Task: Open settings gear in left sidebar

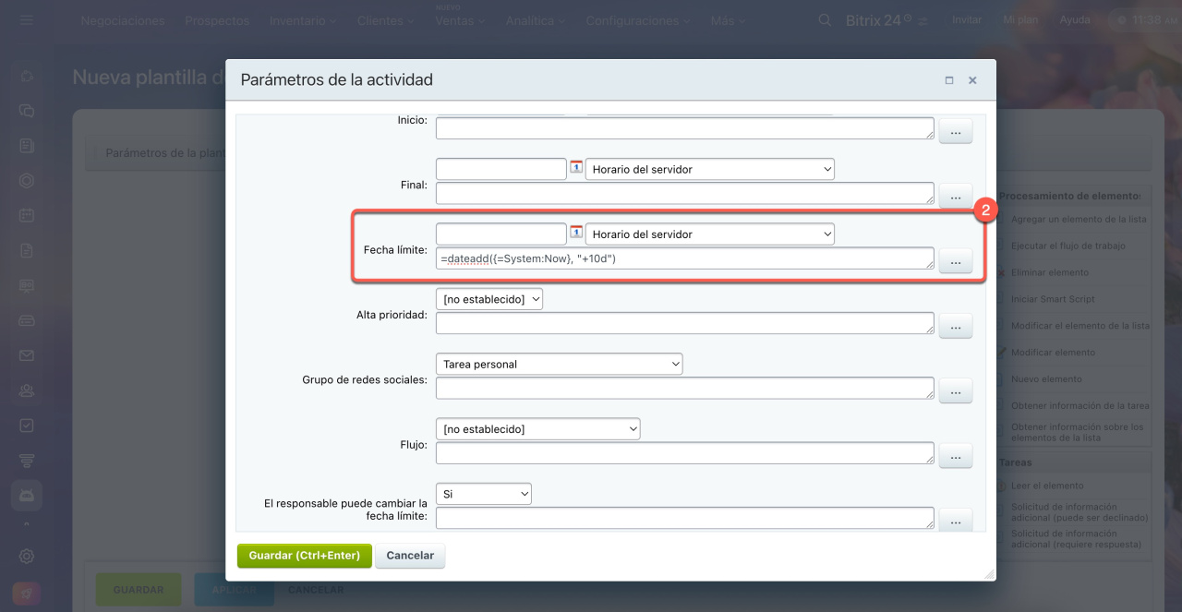Action: point(27,556)
